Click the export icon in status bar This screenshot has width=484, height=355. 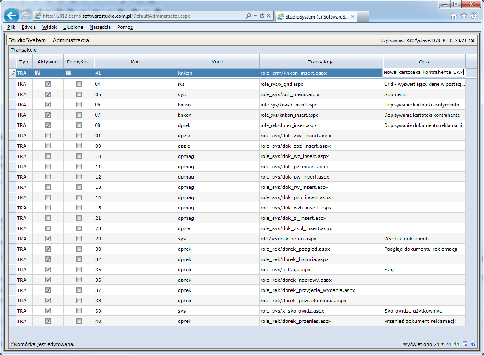(465, 344)
